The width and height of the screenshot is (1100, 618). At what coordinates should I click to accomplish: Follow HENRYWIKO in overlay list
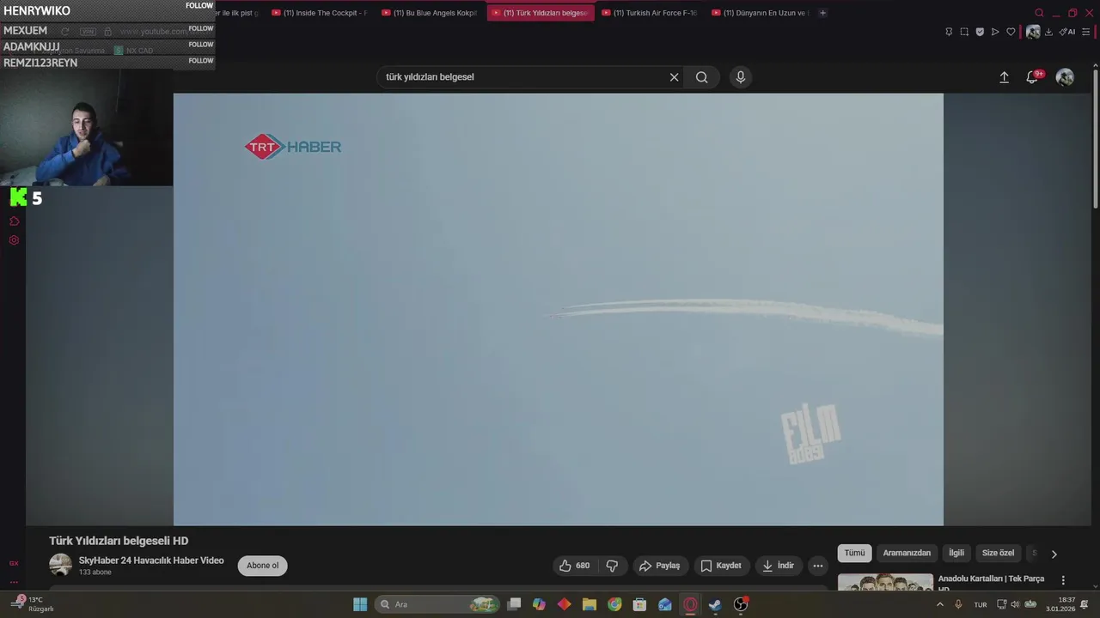coord(199,6)
